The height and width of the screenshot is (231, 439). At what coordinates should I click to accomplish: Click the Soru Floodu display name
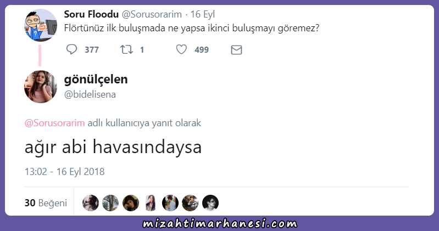[x=91, y=14]
